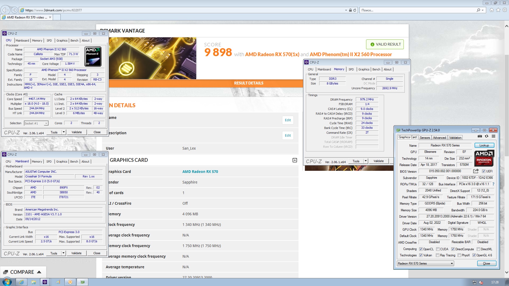Click the Lookup button in GPU-Z

point(484,145)
